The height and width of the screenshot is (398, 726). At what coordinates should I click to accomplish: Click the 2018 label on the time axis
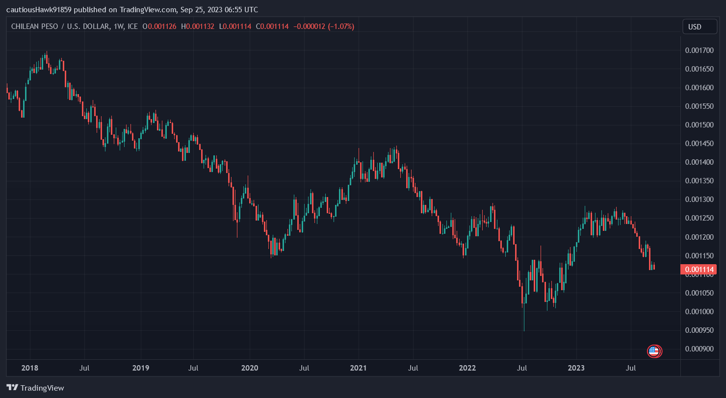(x=29, y=368)
